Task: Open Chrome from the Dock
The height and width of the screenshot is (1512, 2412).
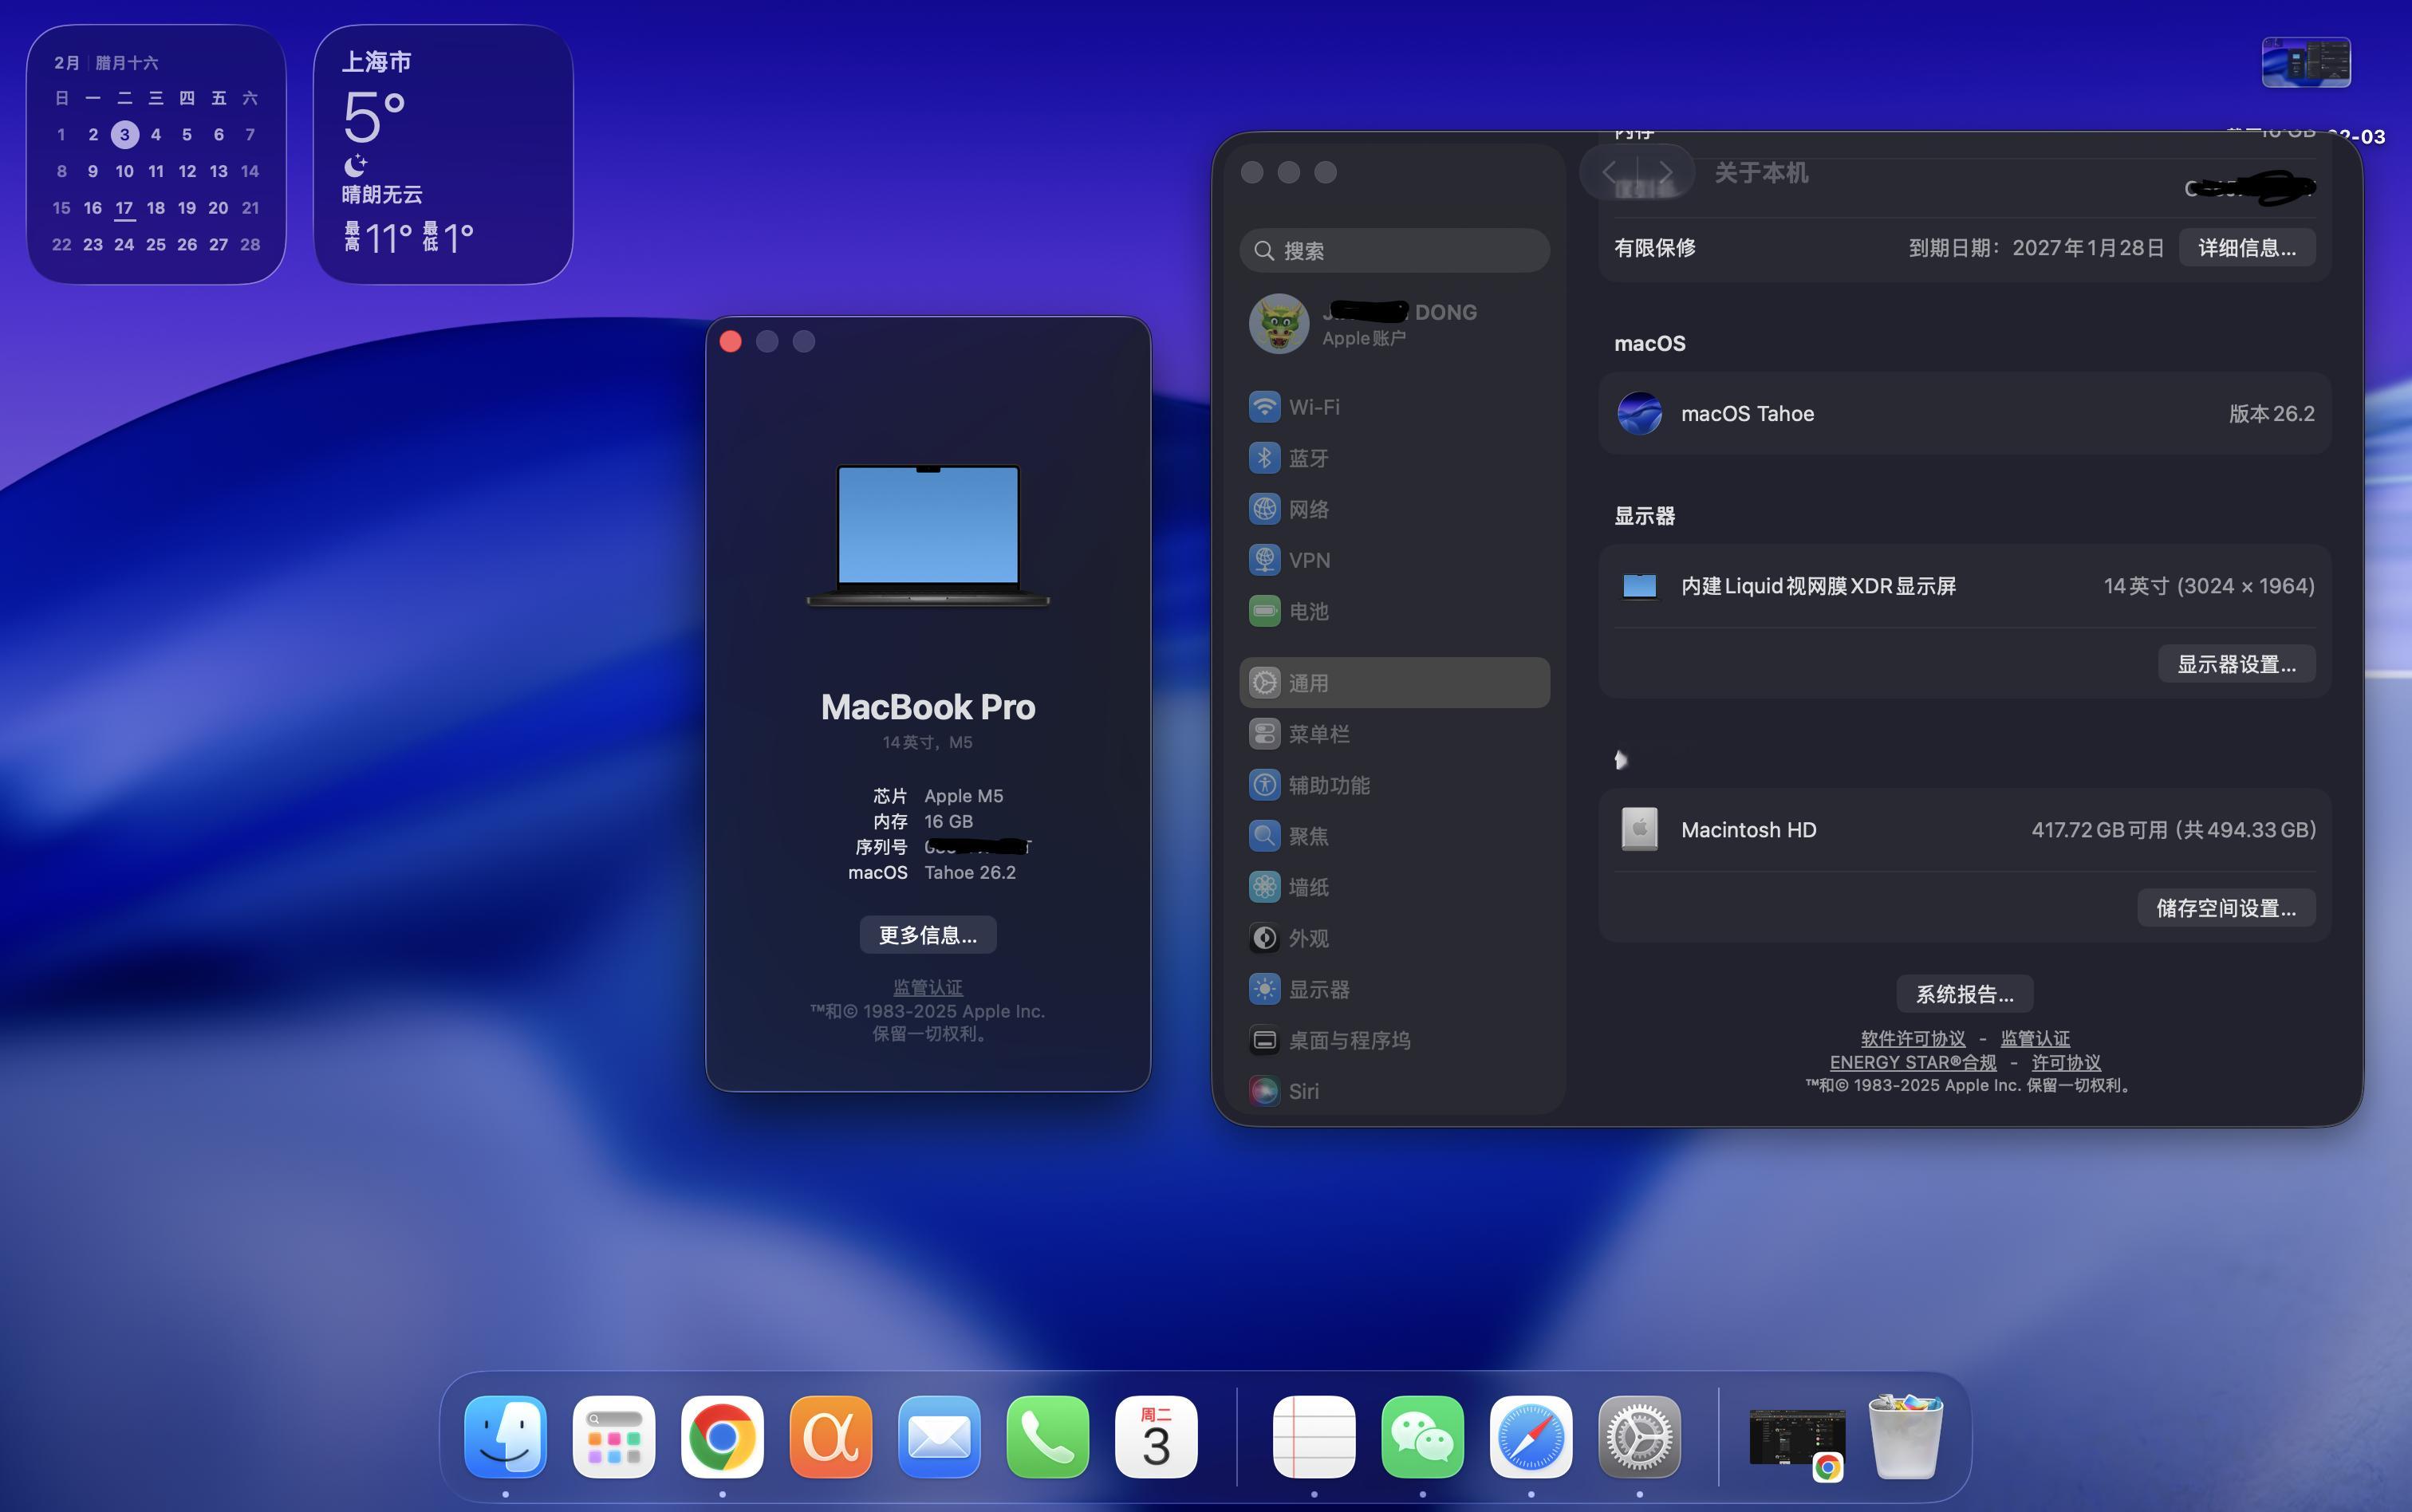Action: coord(722,1437)
